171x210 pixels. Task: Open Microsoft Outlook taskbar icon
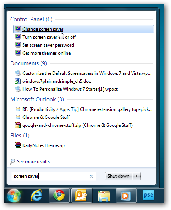tap(82, 196)
